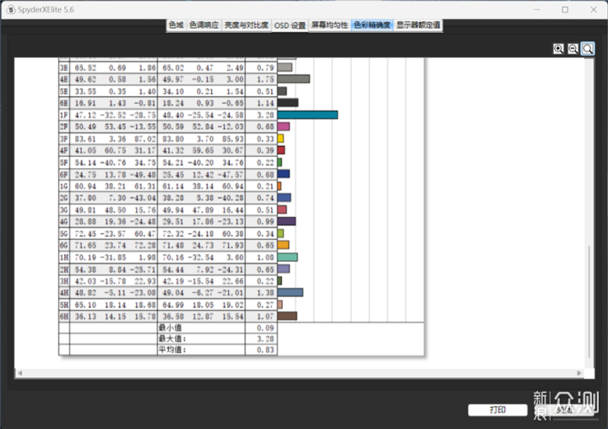Image resolution: width=608 pixels, height=429 pixels.
Task: Select the OSD 设置 tab
Action: (290, 25)
